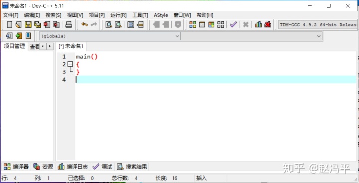Click the 插入 insert-mode status indicator
Viewport: 359px width, 183px height.
click(x=202, y=178)
